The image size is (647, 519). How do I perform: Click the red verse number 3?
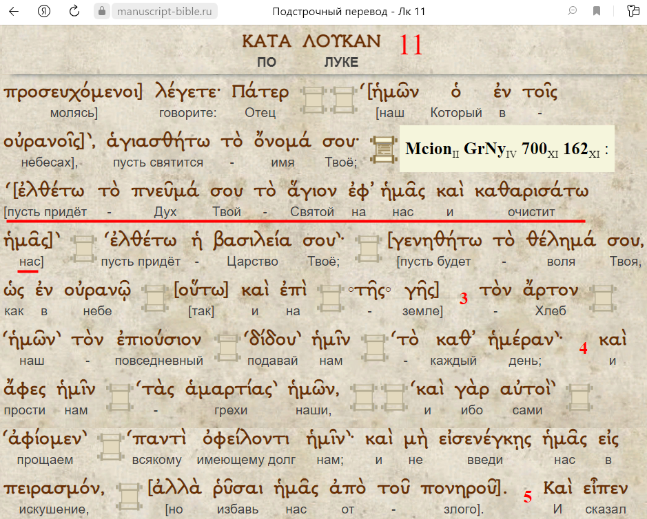pyautogui.click(x=464, y=299)
